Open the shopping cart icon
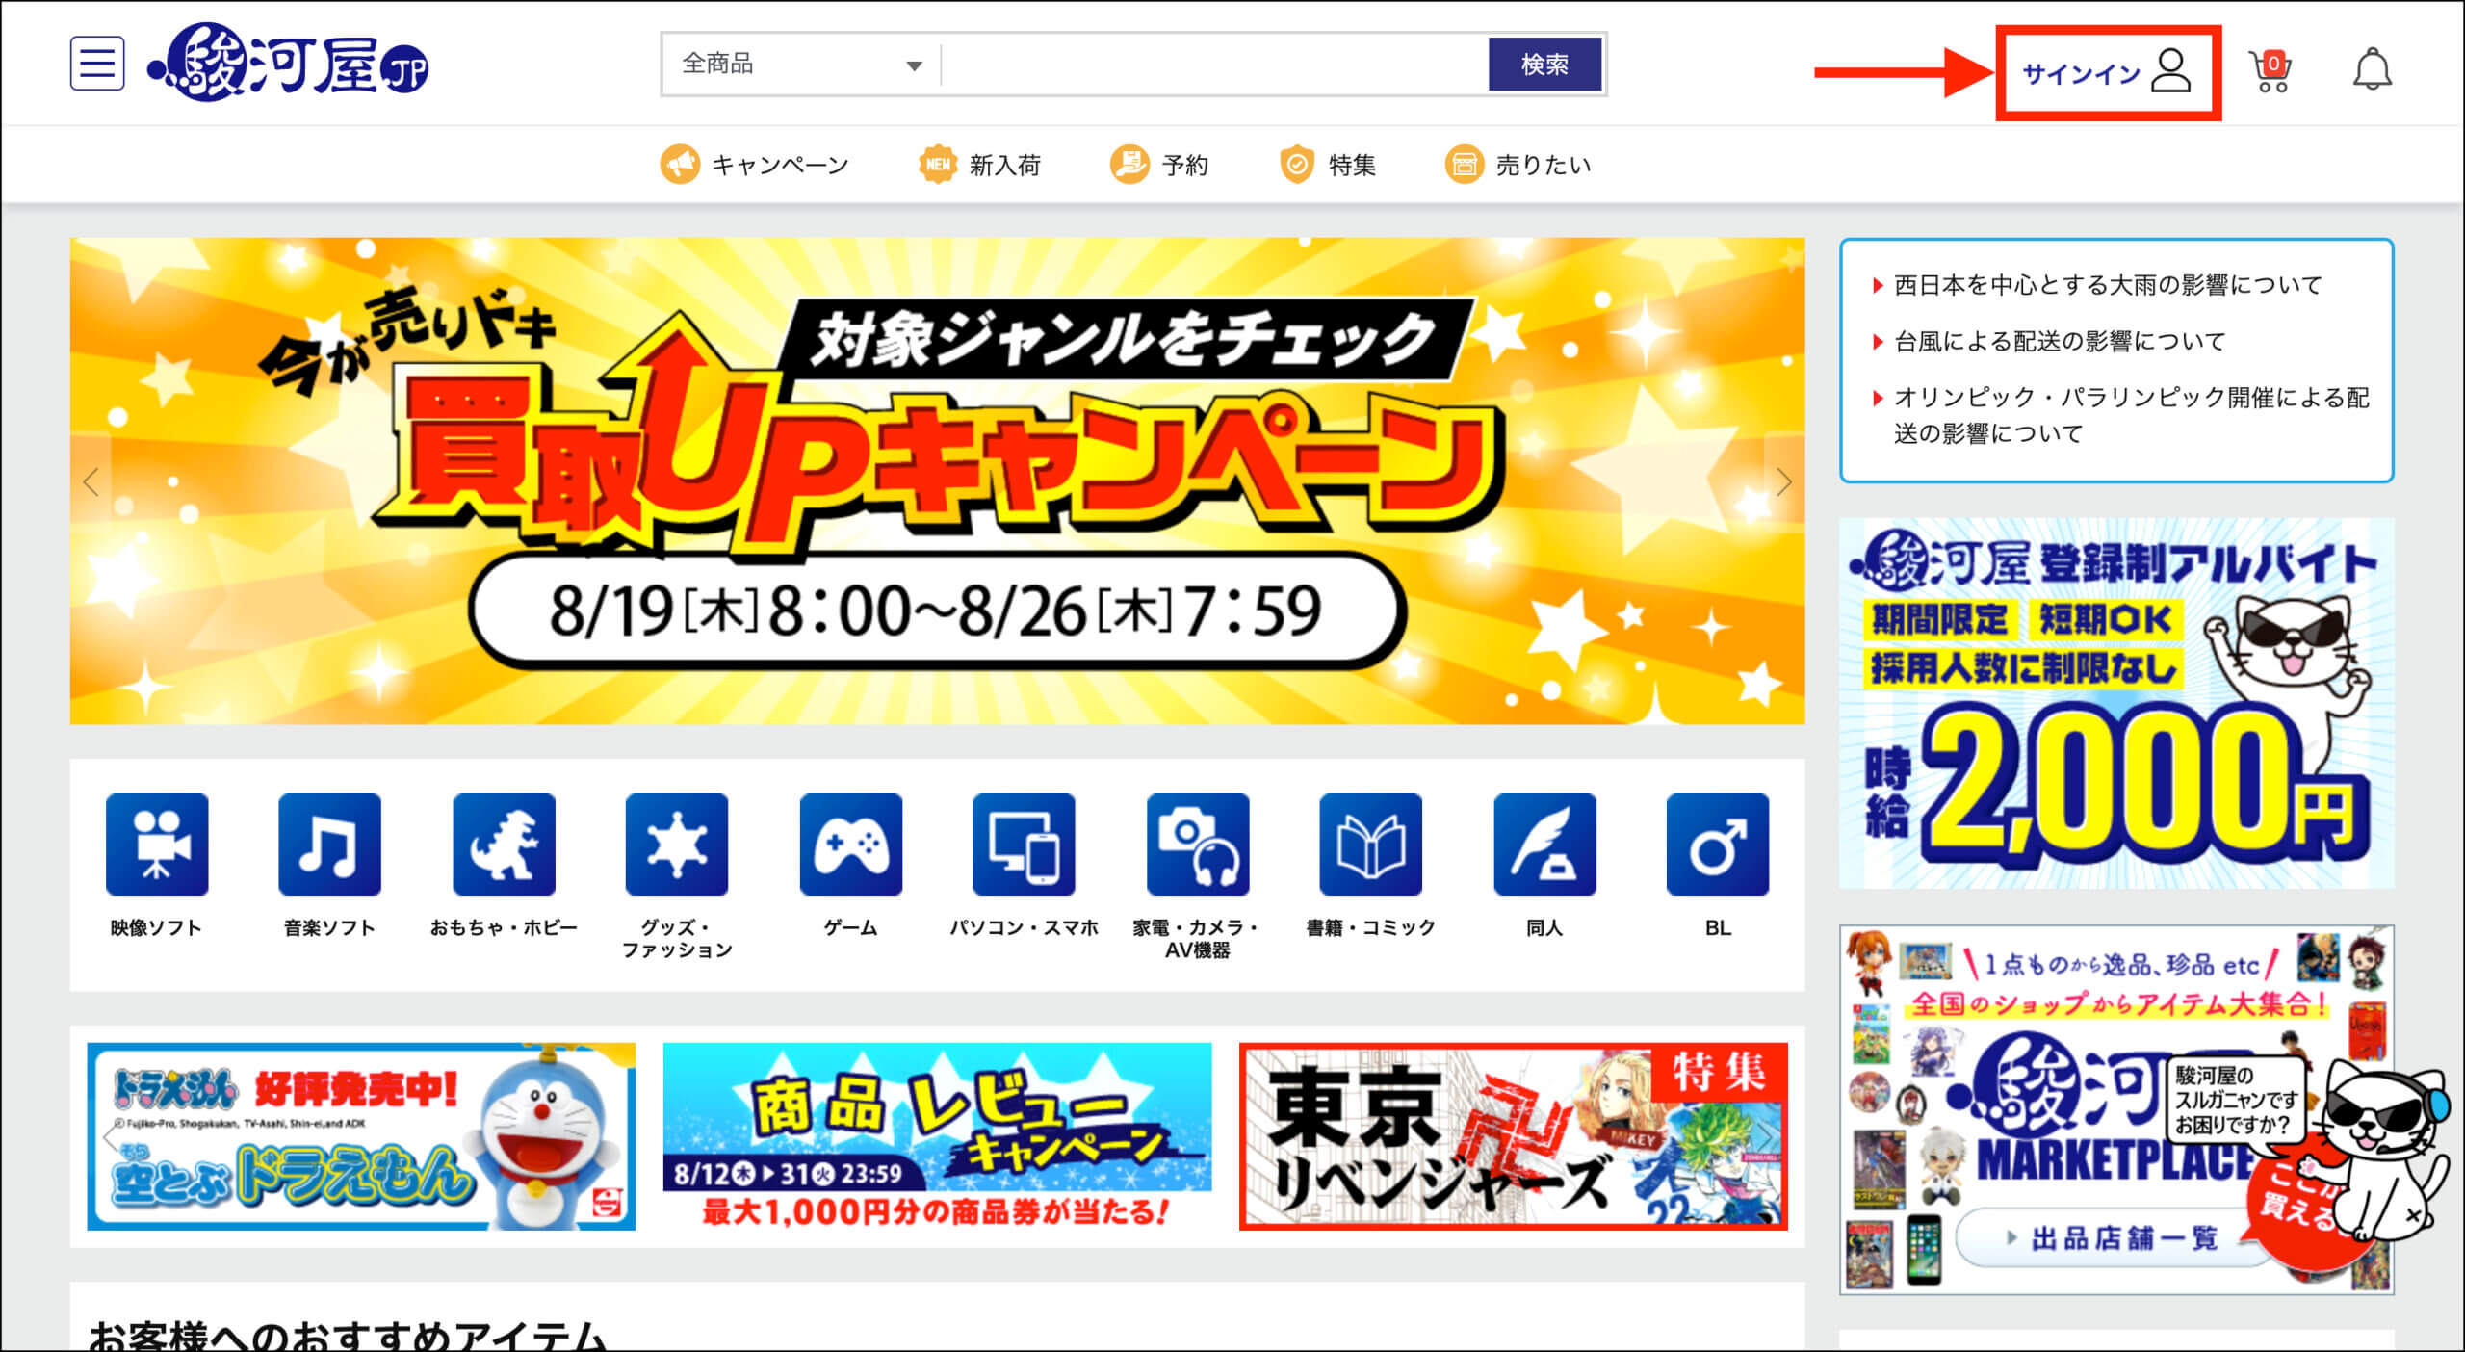Viewport: 2465px width, 1352px height. pos(2270,71)
